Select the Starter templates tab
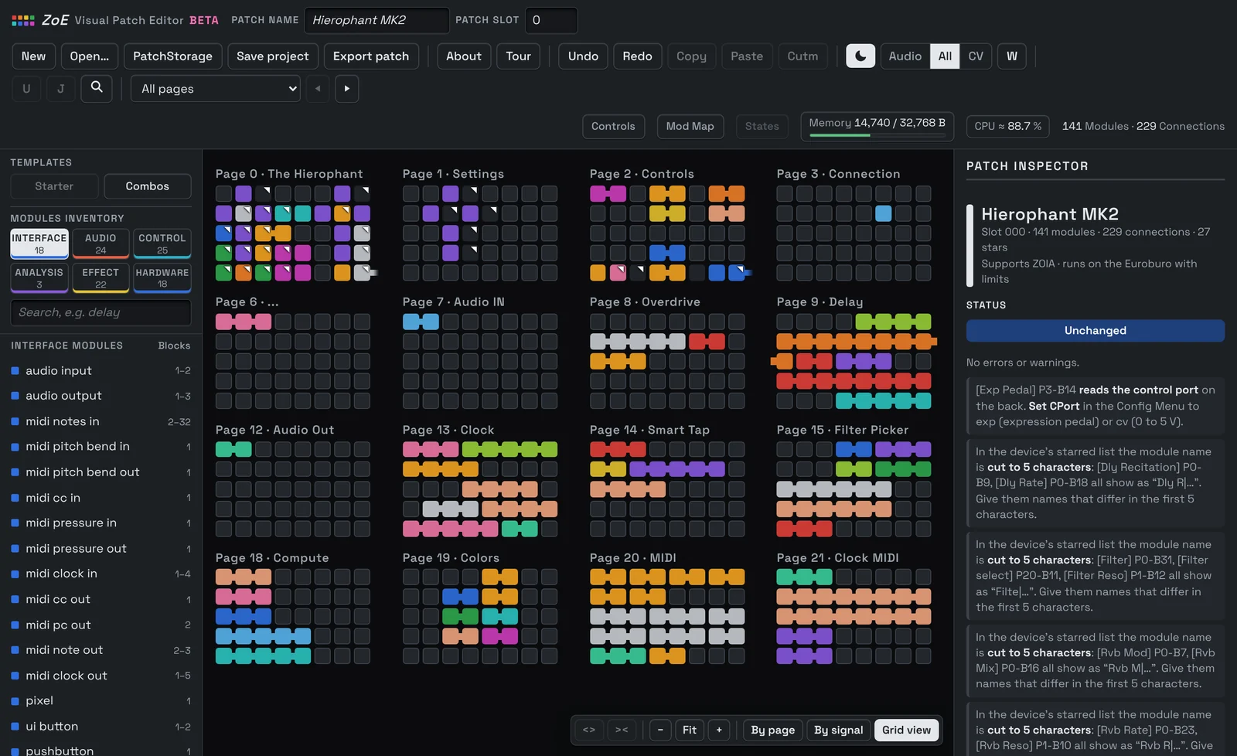 [54, 186]
